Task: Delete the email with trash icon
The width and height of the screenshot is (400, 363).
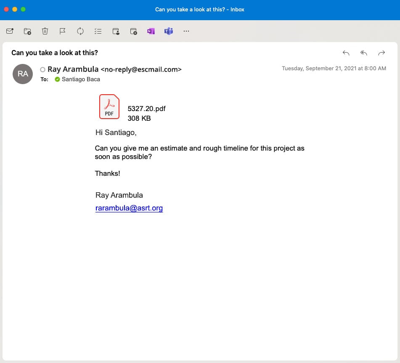Action: click(45, 31)
